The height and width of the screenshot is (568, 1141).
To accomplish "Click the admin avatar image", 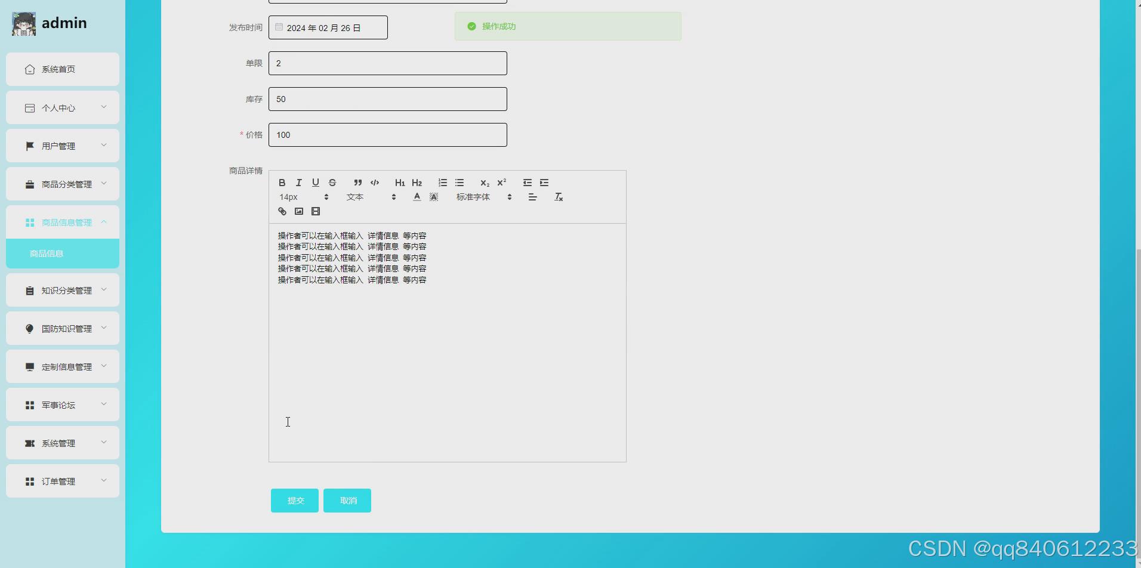I will 24,24.
